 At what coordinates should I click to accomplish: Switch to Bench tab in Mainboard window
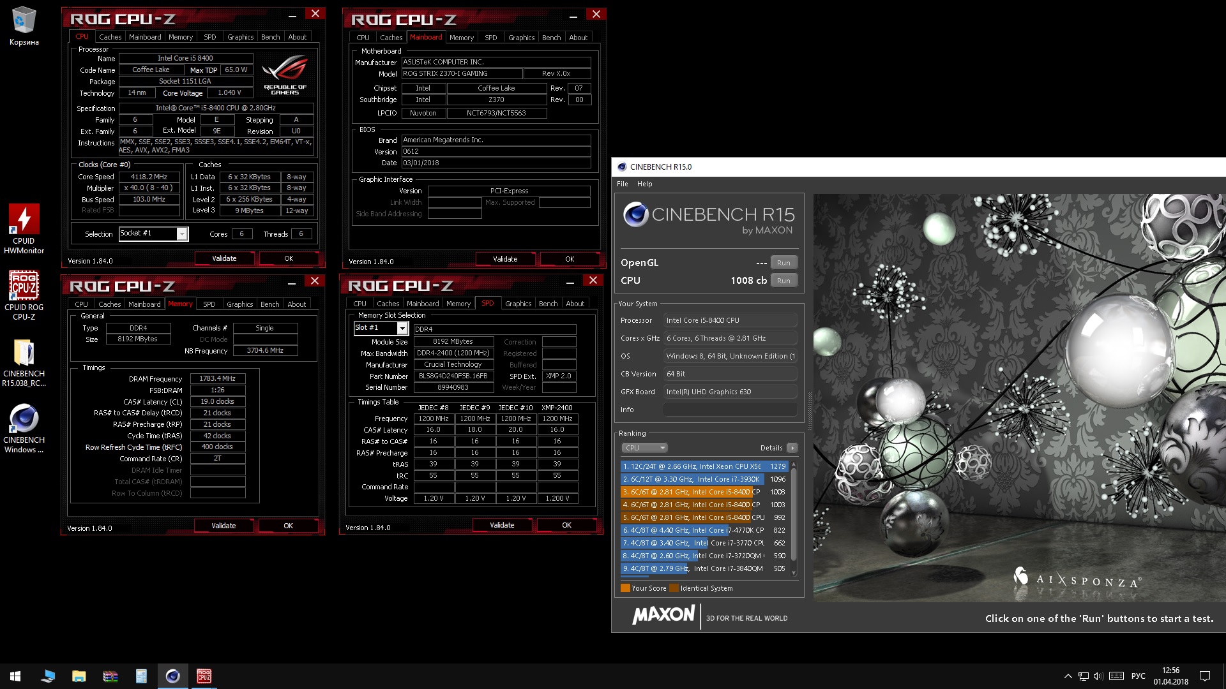coord(551,38)
